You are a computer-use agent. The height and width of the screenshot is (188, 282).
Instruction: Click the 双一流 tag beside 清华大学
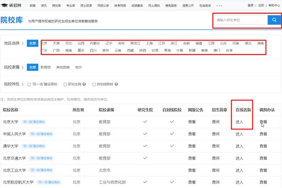[33, 146]
